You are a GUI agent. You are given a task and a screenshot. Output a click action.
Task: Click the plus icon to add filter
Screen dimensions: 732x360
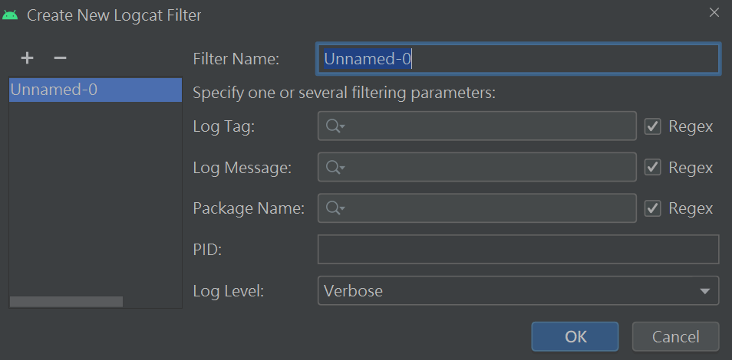tap(27, 58)
